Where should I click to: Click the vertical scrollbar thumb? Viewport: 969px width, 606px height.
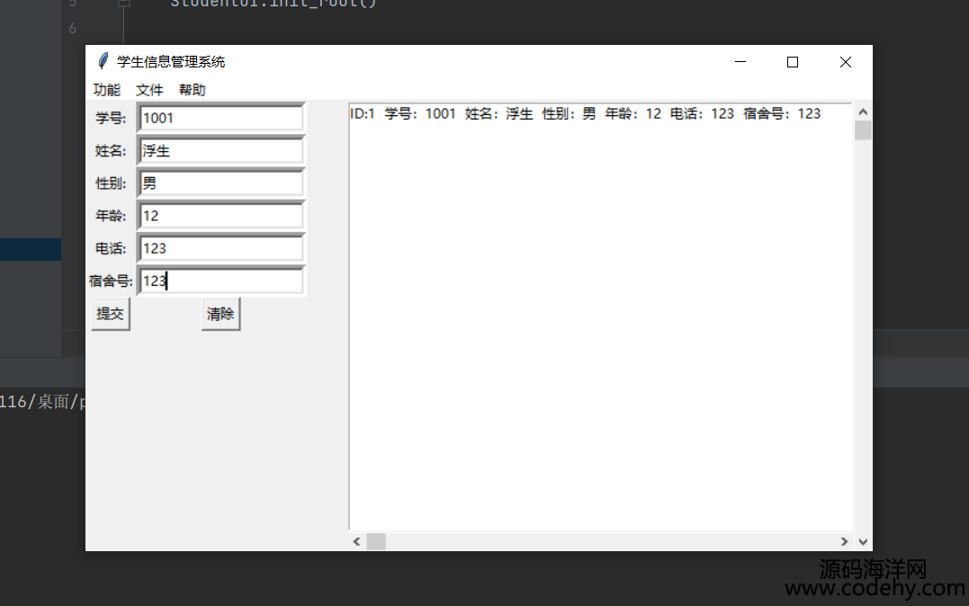(864, 130)
